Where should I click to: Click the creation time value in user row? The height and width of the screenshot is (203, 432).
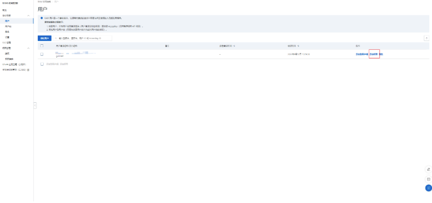[298, 54]
